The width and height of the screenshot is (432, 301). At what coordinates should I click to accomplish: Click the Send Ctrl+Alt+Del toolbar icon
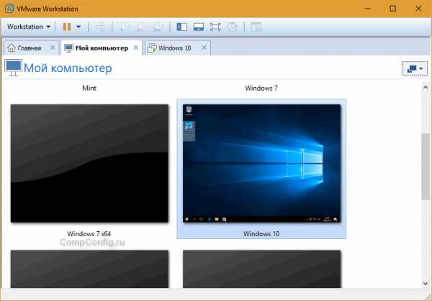[100, 27]
